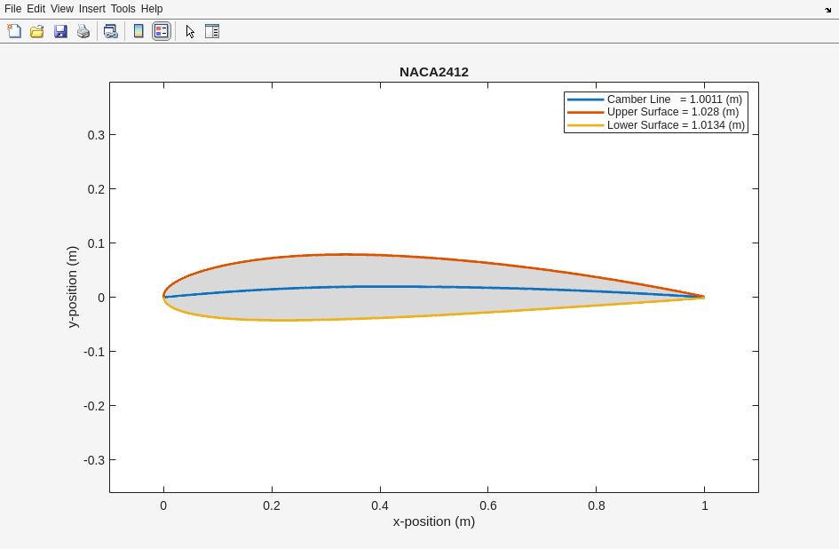
Task: Expand the View menu
Action: tap(62, 9)
